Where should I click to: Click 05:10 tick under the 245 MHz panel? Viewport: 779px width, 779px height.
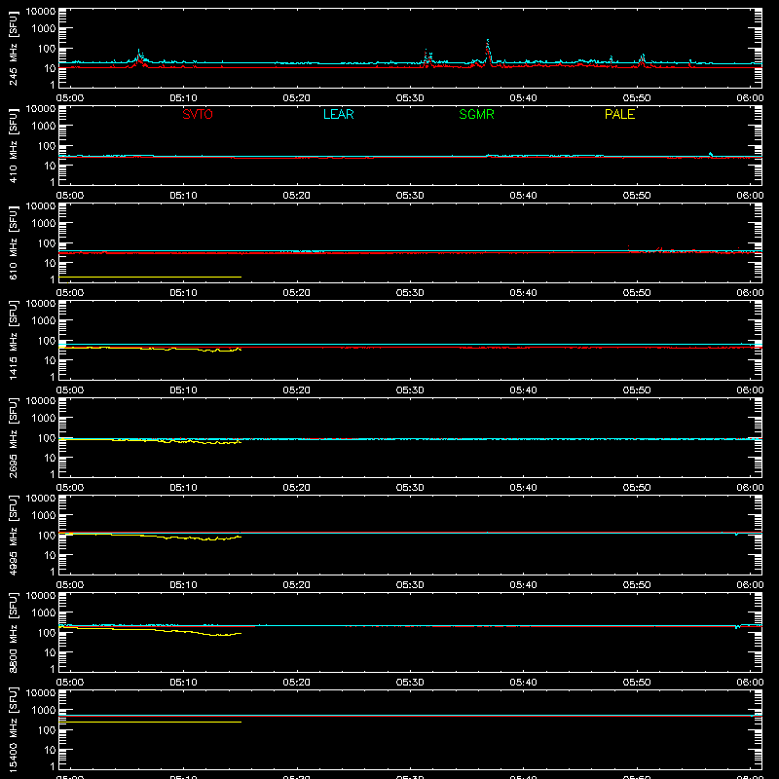pos(183,98)
